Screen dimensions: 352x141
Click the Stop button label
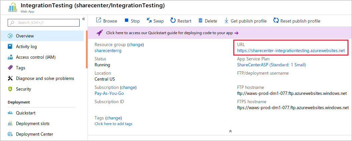pyautogui.click(x=135, y=21)
